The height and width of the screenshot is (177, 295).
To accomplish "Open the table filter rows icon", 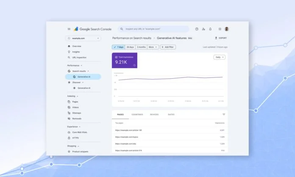I will 224,114.
